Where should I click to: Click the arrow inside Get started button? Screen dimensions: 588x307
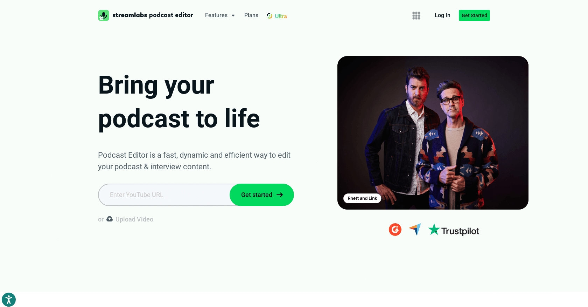click(x=280, y=195)
